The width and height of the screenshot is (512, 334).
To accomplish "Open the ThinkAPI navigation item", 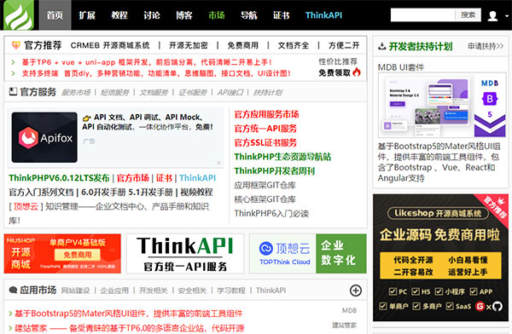I will tap(323, 15).
